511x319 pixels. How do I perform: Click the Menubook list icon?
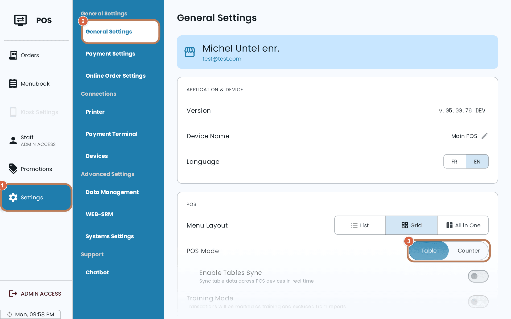click(x=13, y=83)
